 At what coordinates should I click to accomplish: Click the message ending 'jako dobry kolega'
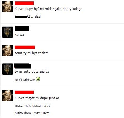[x=48, y=9]
